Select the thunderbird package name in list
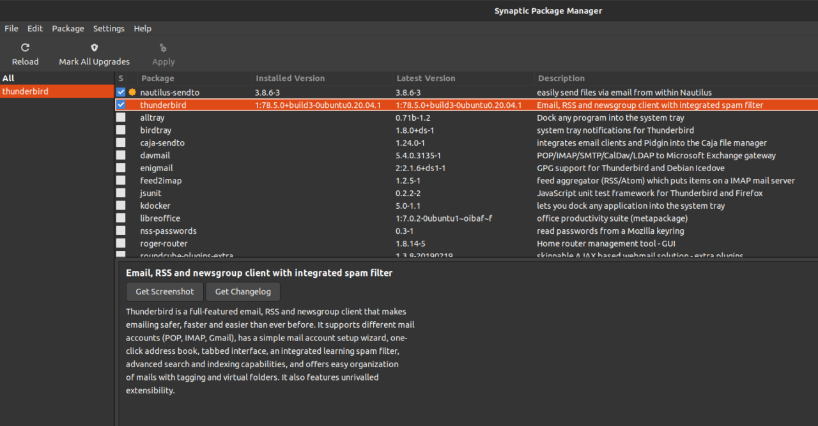This screenshot has width=818, height=426. pos(163,105)
